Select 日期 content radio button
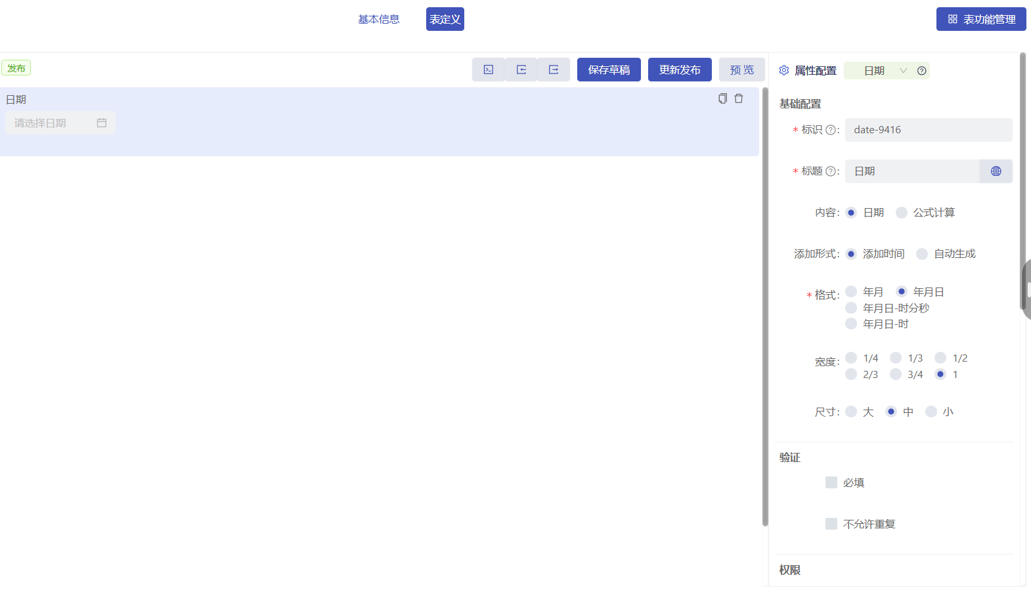Screen dimensions: 1031x592 click(851, 213)
